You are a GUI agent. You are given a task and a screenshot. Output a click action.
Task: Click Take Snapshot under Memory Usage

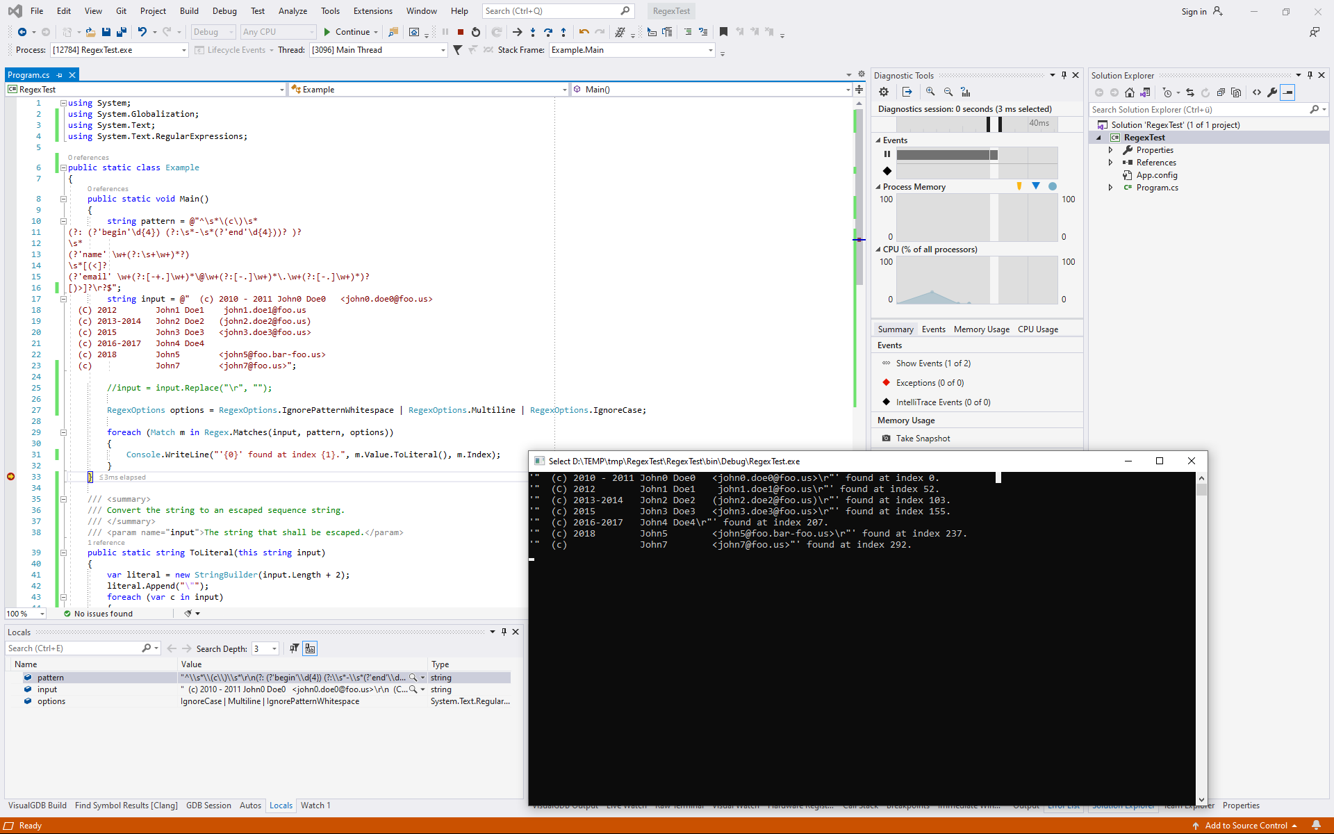coord(923,439)
